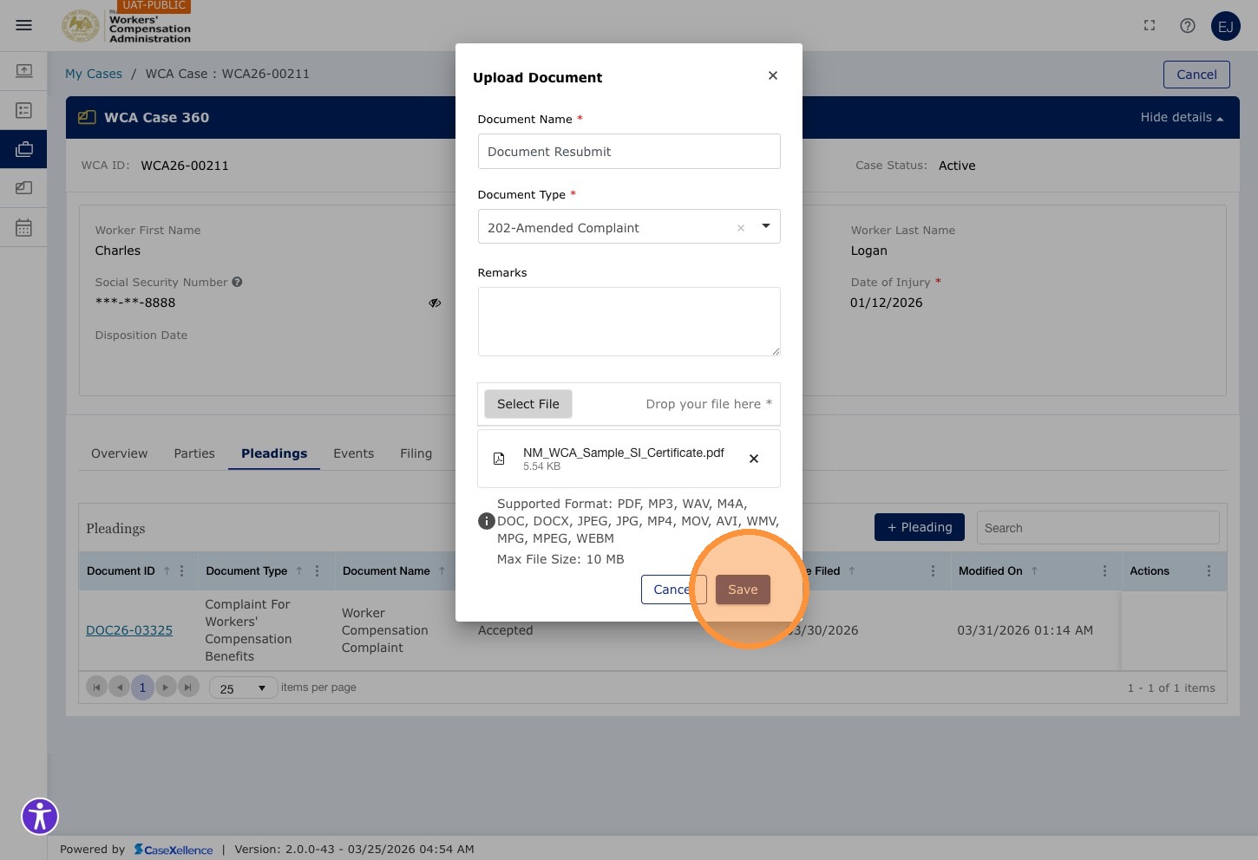Select the Pleadings tab
1258x860 pixels.
pyautogui.click(x=274, y=453)
